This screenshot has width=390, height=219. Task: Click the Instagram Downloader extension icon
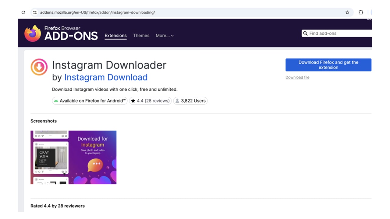pos(39,67)
